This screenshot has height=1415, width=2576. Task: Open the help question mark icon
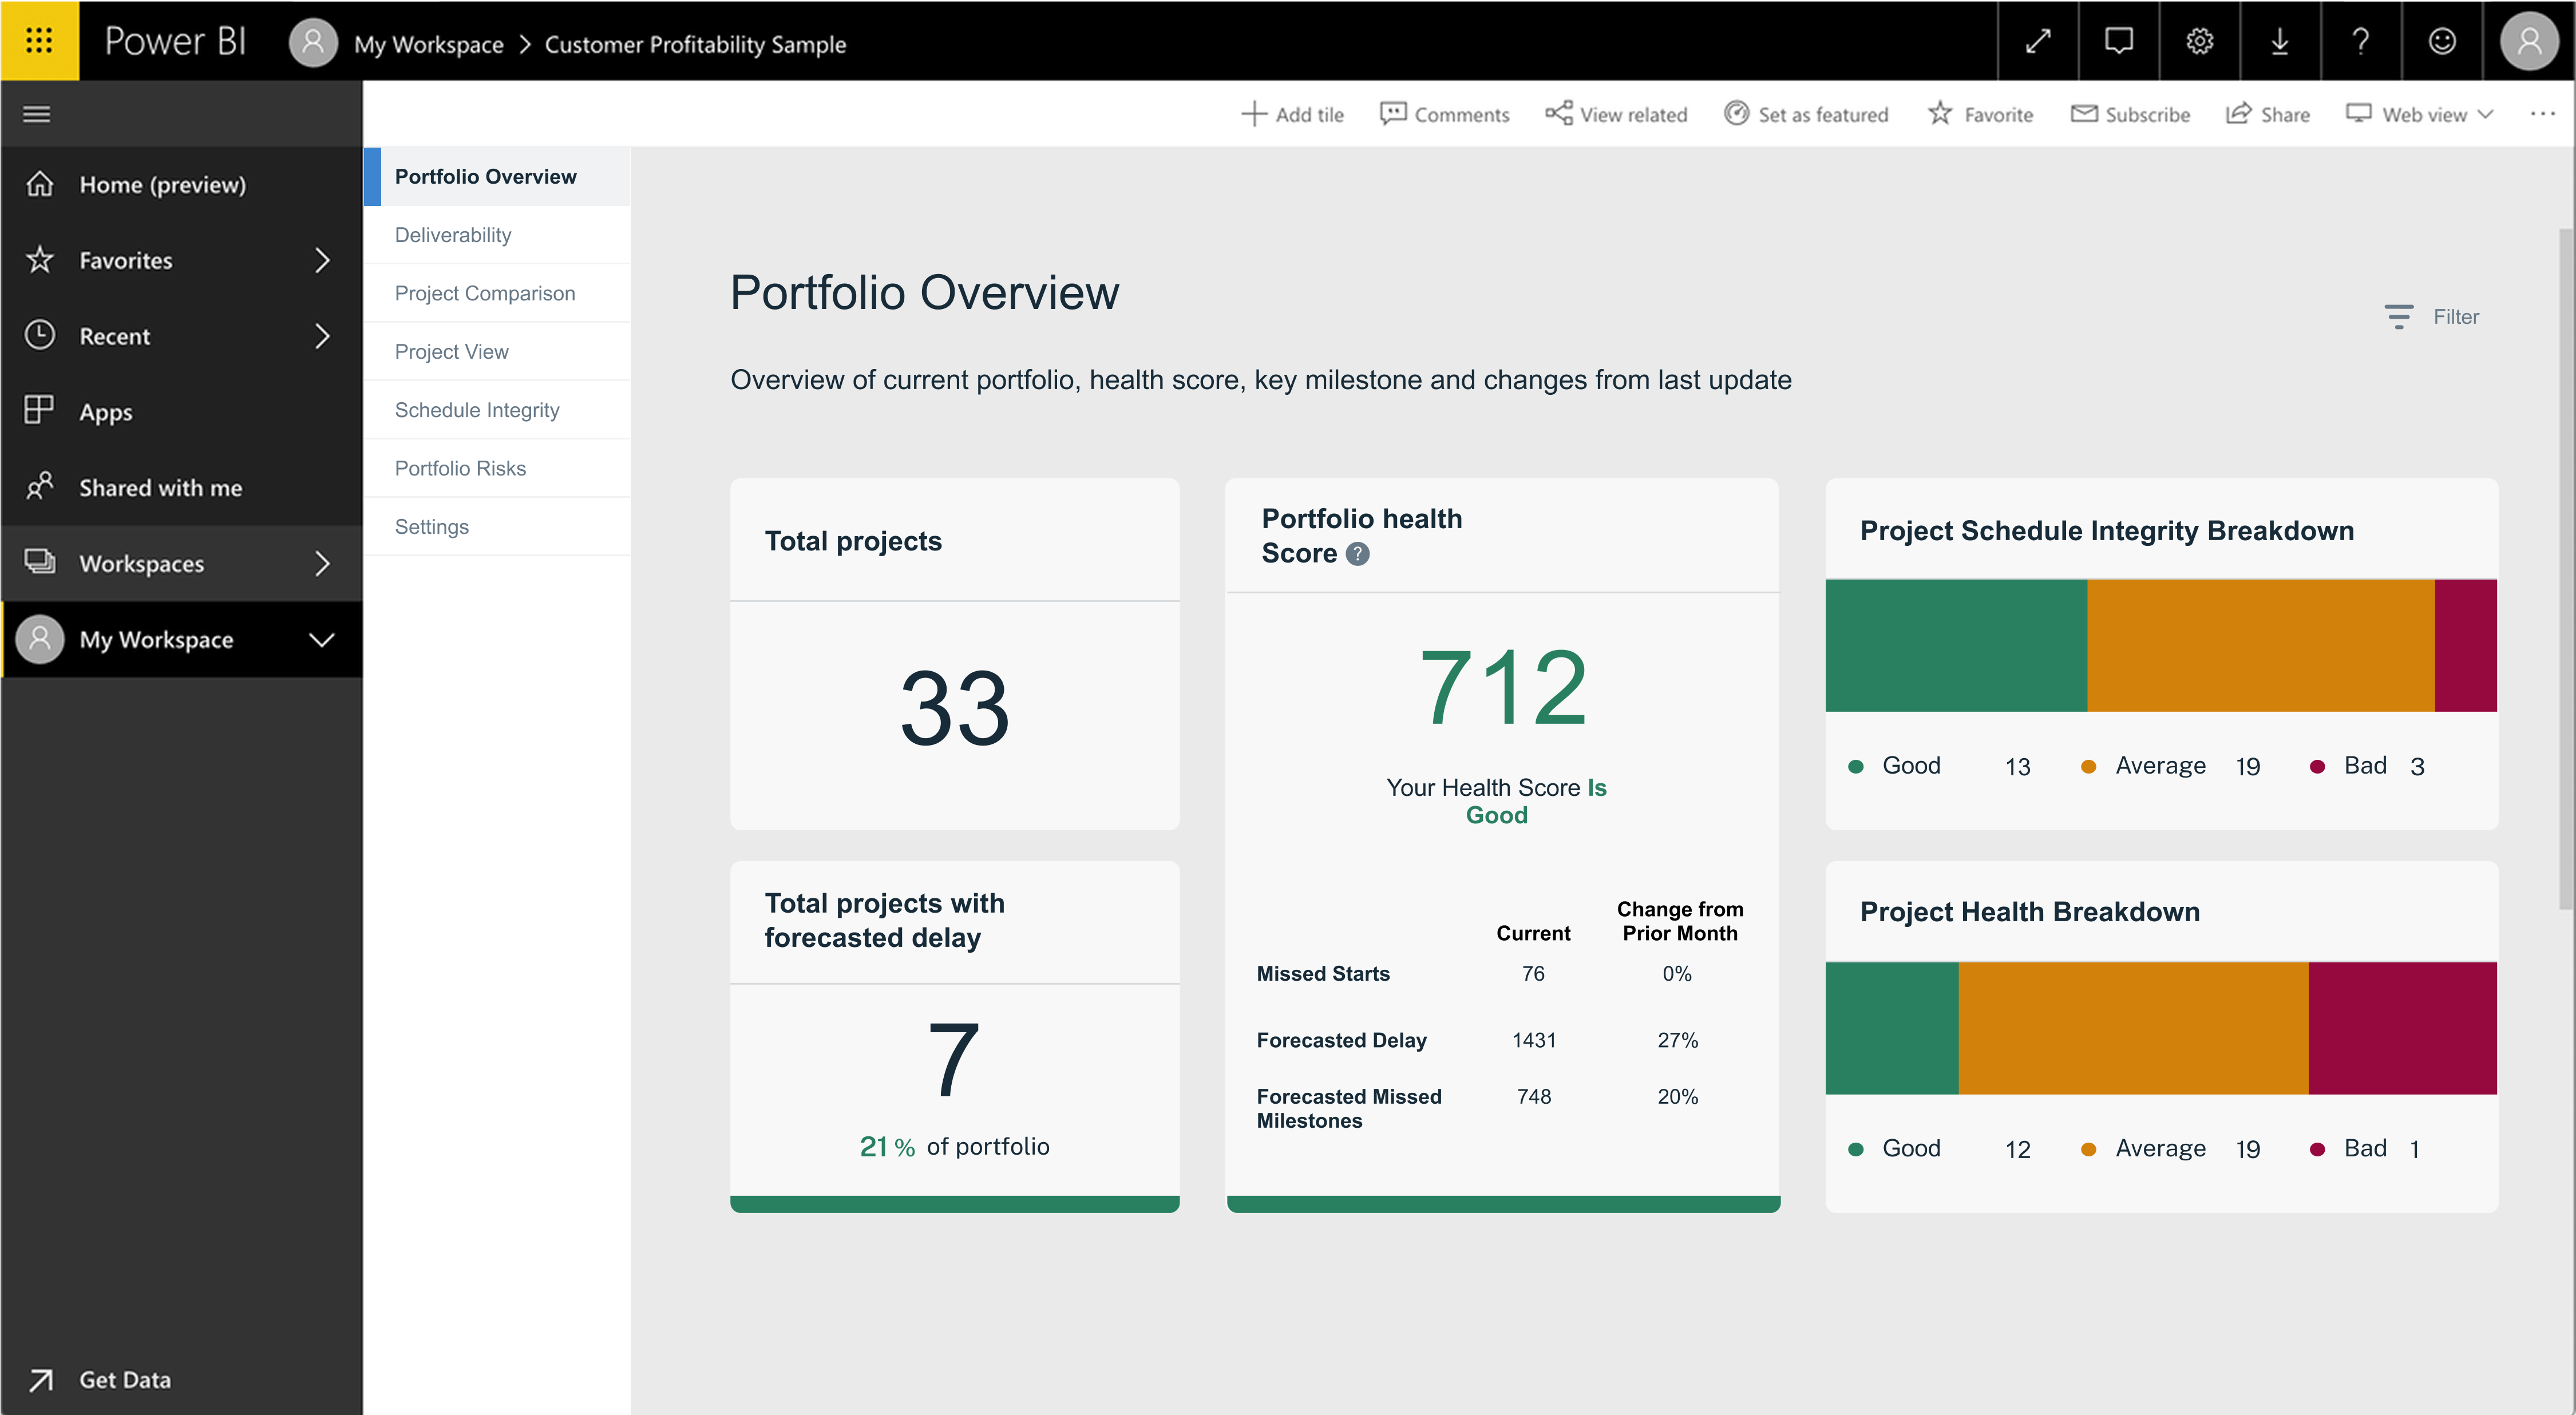click(2360, 41)
